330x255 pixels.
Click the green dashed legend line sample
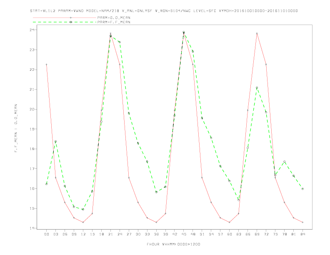(65, 22)
